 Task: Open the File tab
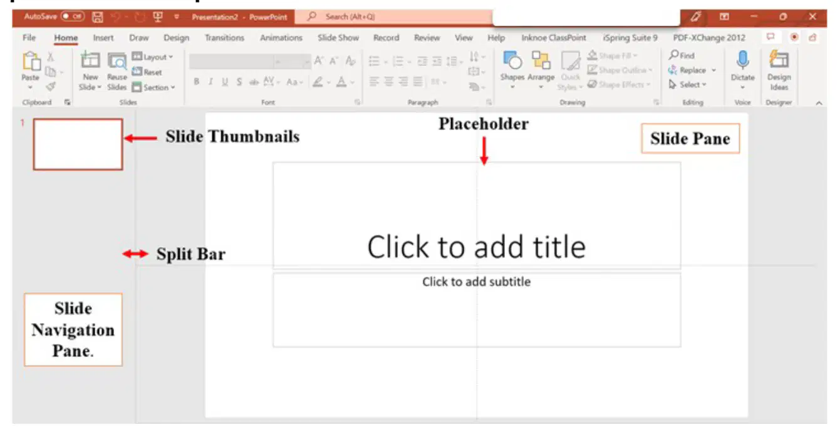(29, 38)
